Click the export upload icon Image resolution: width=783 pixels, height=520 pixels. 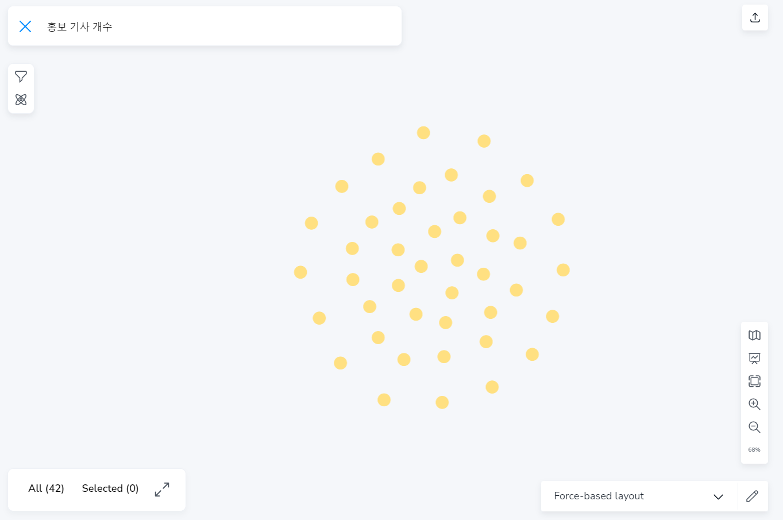coord(755,17)
